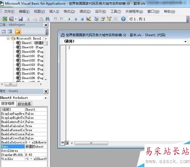The image size is (190, 167).
Task: Click the Procedure View button in code window
Action: [x=62, y=143]
